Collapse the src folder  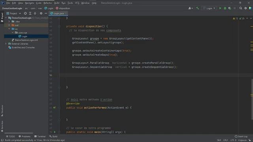(9, 29)
